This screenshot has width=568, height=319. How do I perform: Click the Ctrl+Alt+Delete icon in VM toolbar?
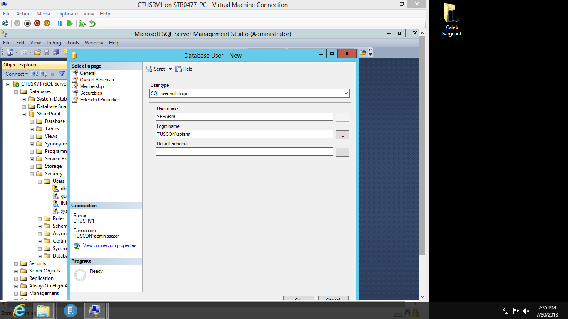click(x=5, y=23)
